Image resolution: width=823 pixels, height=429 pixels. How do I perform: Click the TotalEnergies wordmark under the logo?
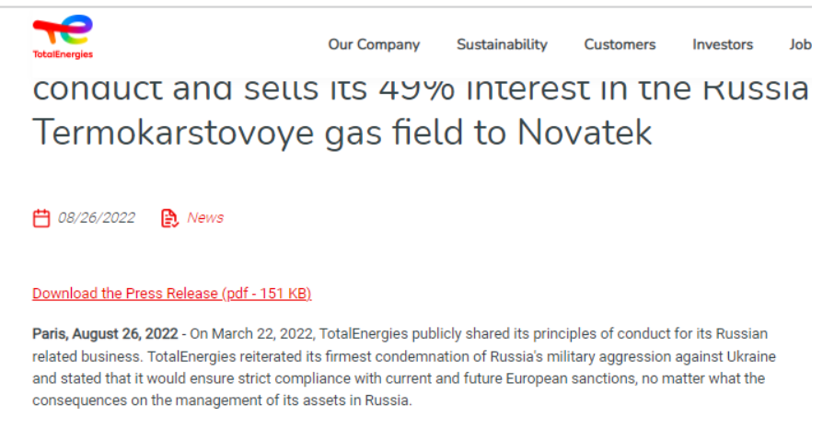click(63, 54)
